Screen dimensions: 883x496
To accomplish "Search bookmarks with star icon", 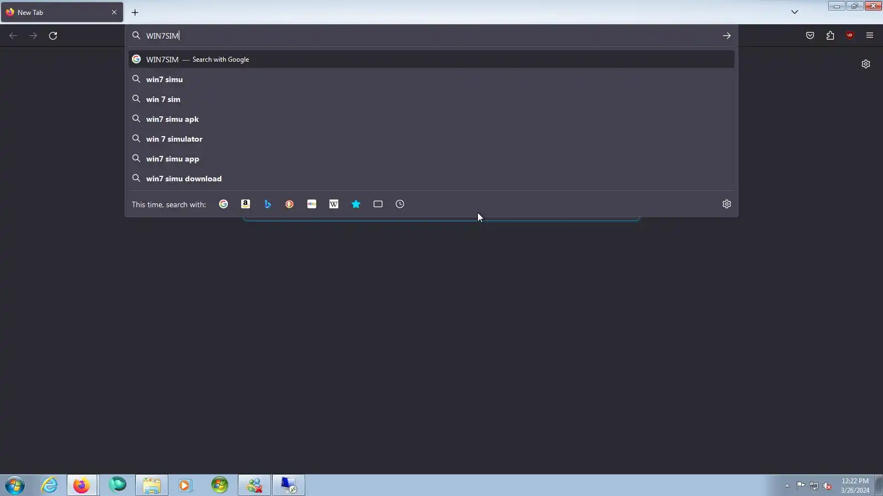I will (356, 204).
